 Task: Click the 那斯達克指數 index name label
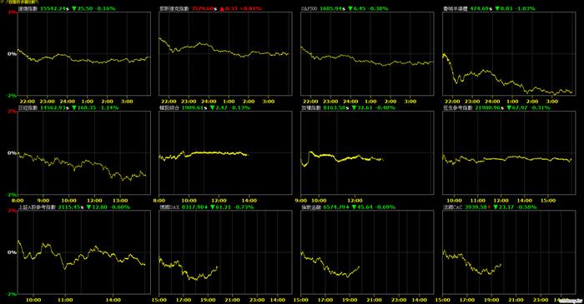[x=174, y=8]
